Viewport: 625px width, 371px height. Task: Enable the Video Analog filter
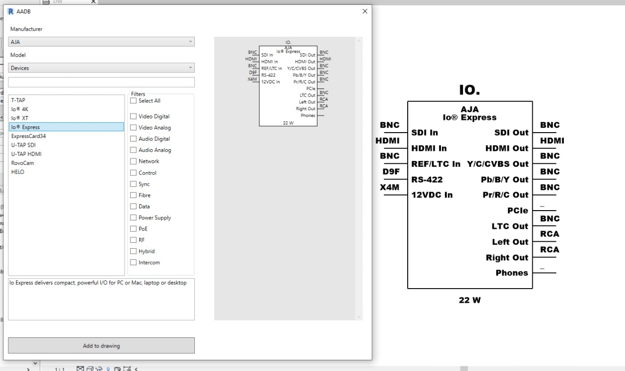[x=133, y=128]
